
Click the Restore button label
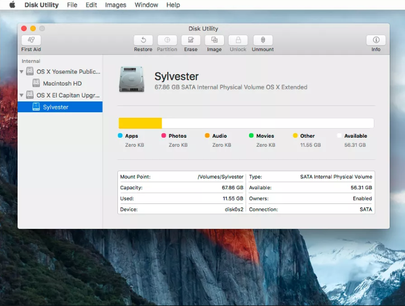click(x=143, y=49)
